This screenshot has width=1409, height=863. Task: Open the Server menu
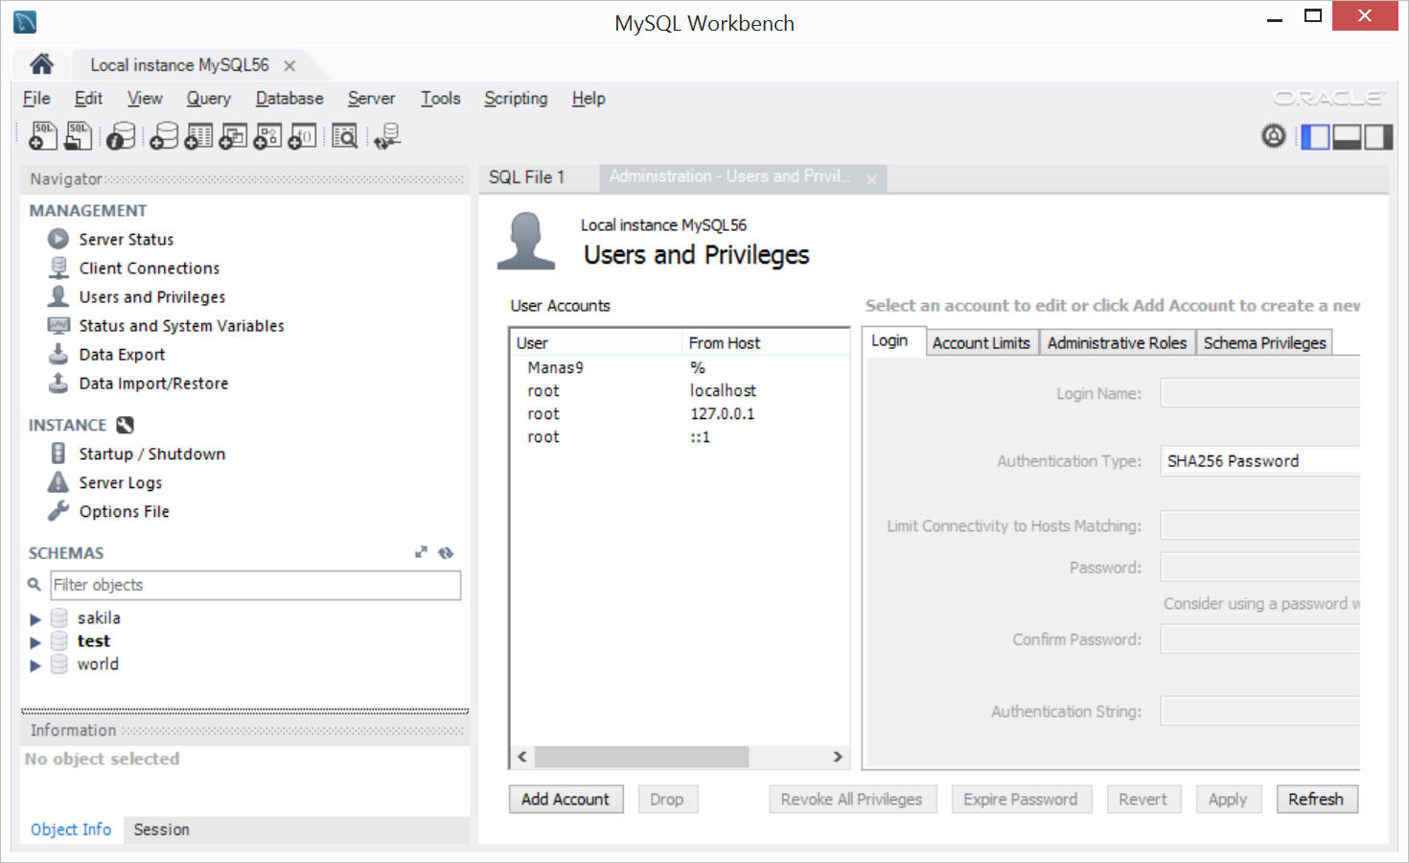tap(371, 98)
